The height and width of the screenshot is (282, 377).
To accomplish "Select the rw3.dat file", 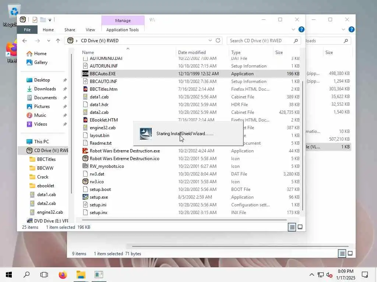I will tap(97, 174).
